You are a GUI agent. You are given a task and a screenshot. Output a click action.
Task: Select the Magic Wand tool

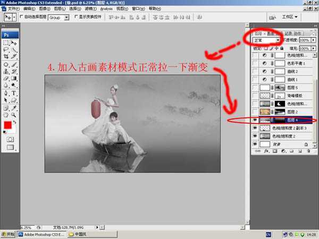[14, 49]
